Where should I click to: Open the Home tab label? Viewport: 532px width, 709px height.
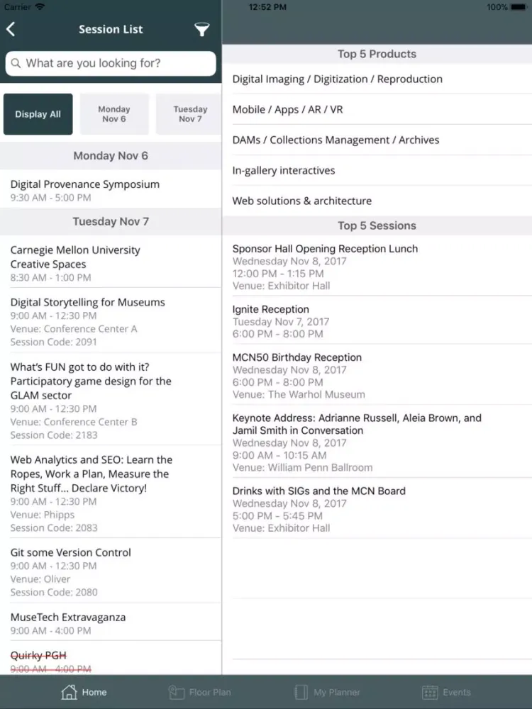point(94,692)
